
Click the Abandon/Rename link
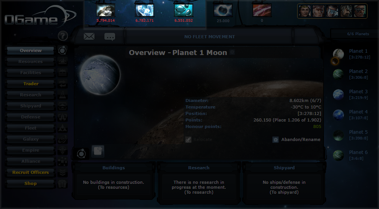(301, 140)
